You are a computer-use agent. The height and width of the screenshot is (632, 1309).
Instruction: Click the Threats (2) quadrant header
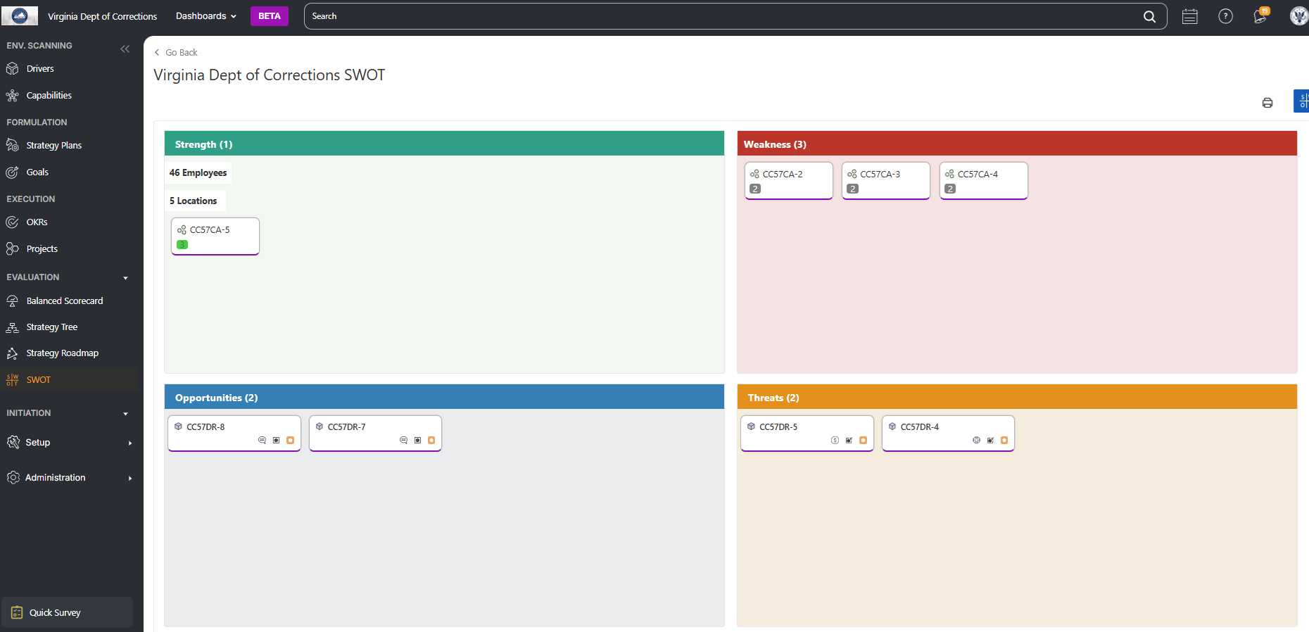click(1017, 397)
